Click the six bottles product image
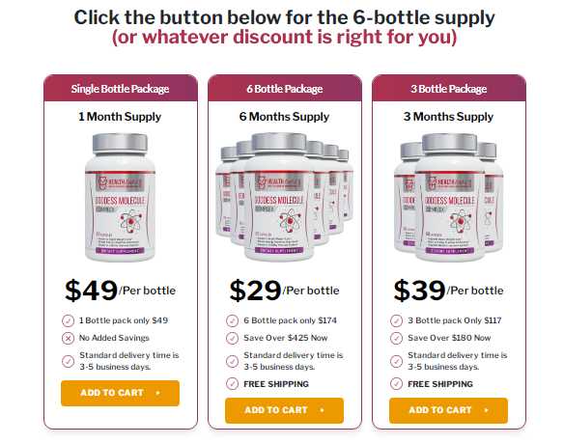564x444 pixels. click(284, 196)
